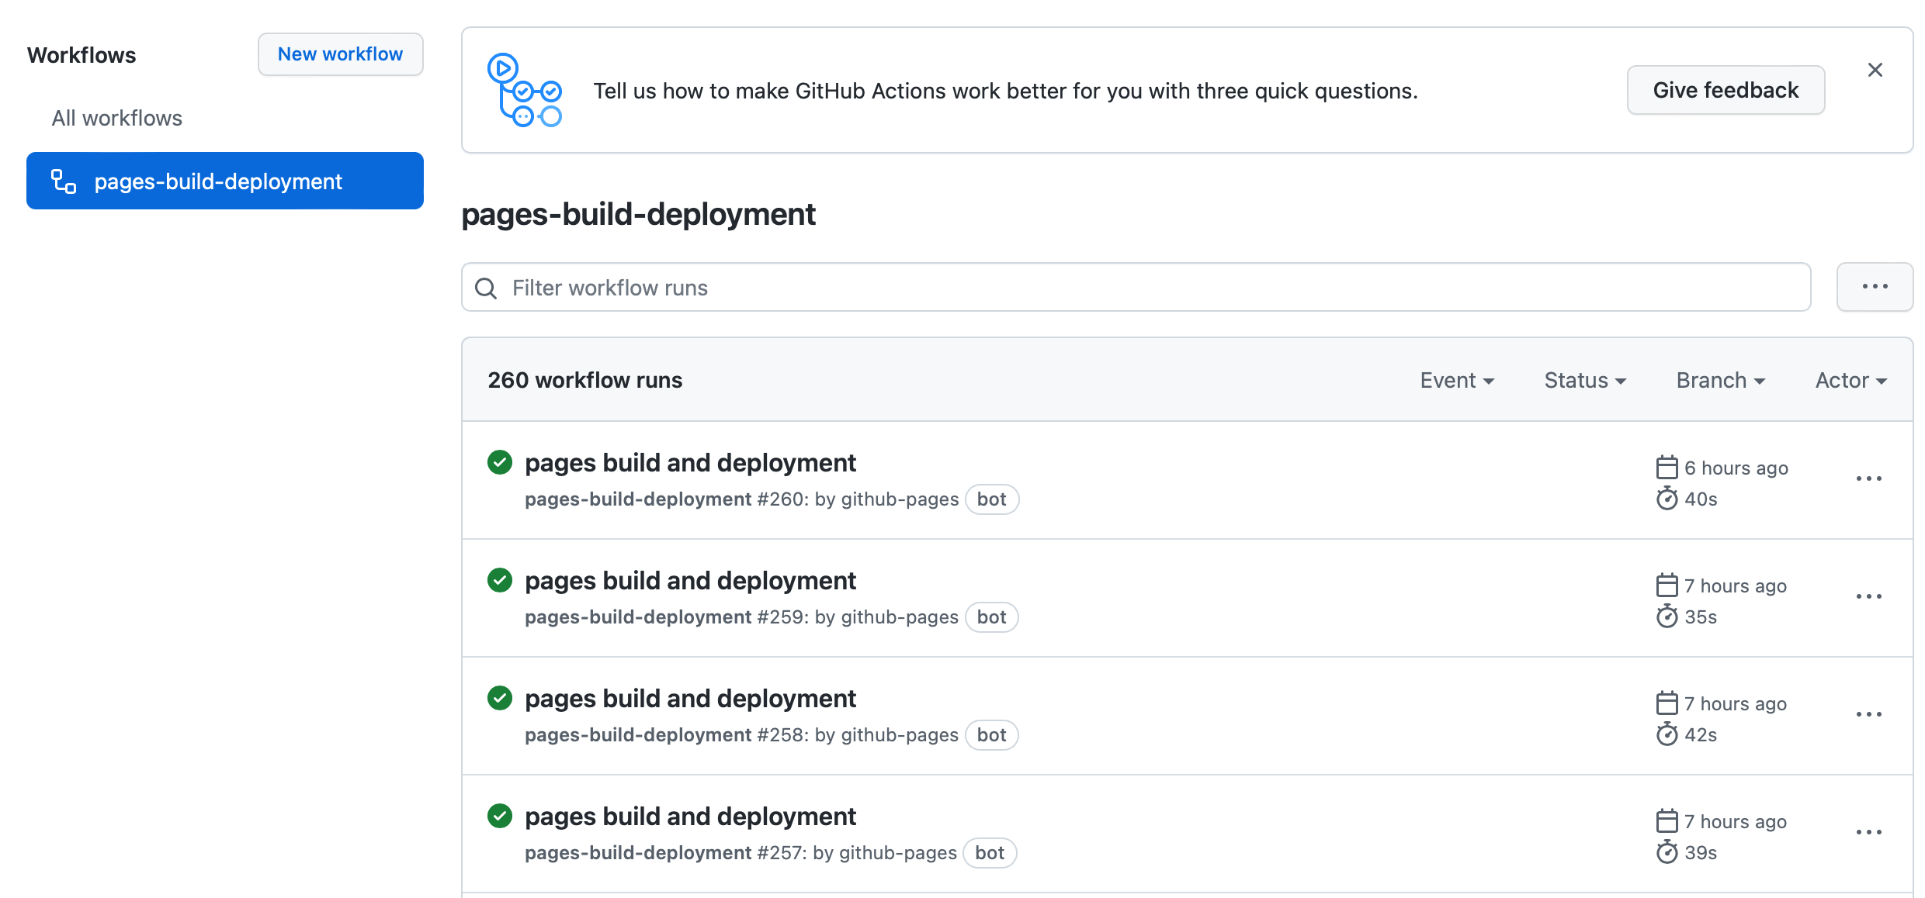Screen dimensions: 1925x898
Task: Open the kebab menu for run #259
Action: [1869, 596]
